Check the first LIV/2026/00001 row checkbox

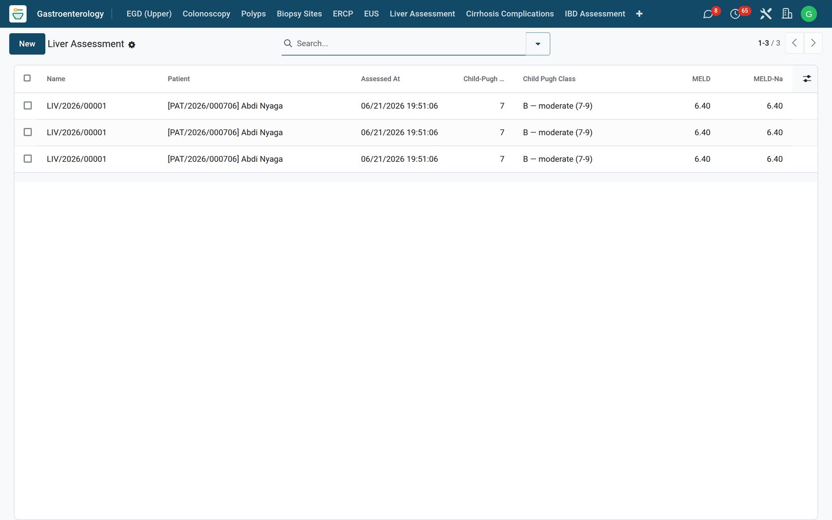coord(28,106)
